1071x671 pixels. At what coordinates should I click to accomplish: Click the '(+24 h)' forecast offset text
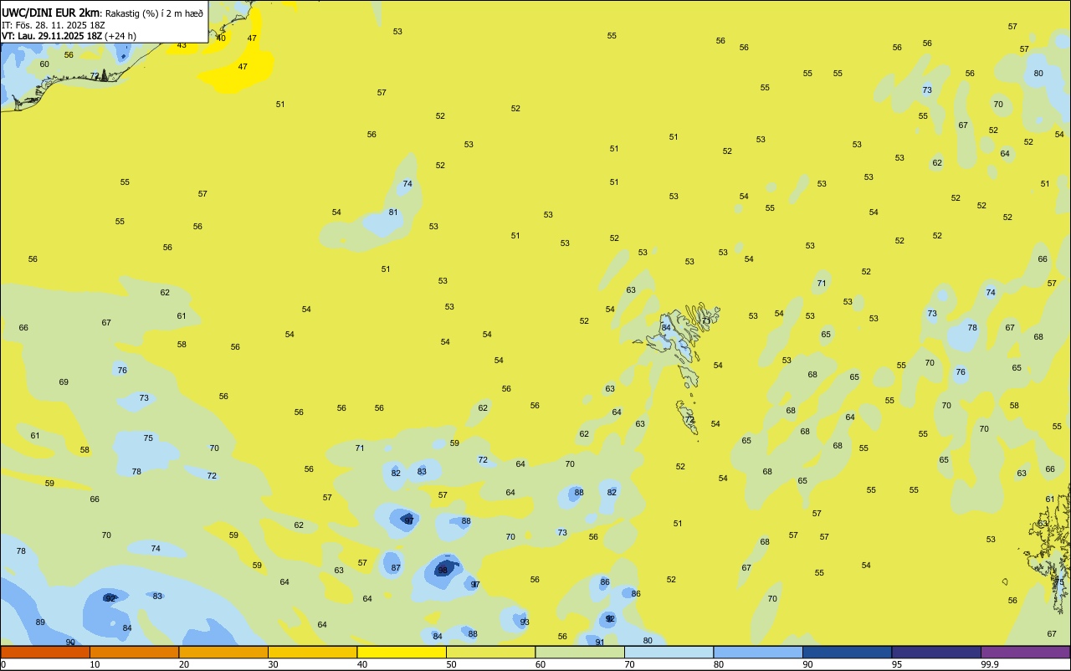[120, 36]
